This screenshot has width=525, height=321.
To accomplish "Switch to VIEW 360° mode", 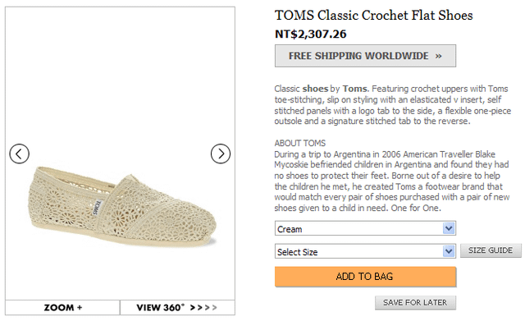I will click(177, 308).
